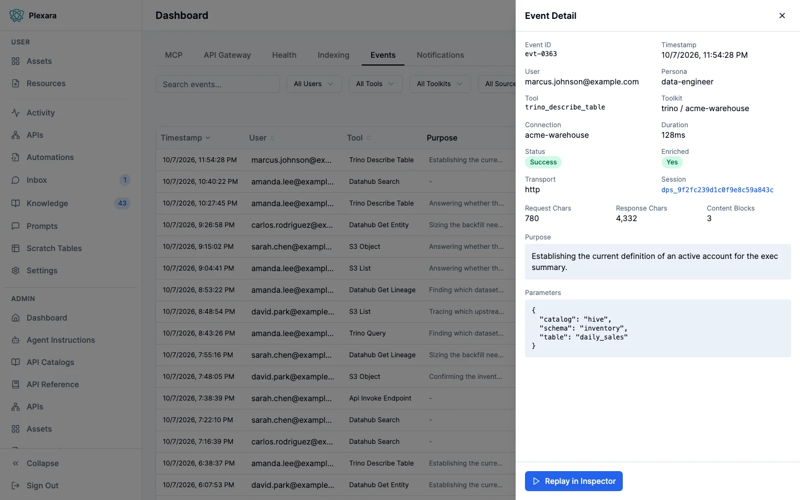Open the session link dps_9f2fc239d1c0f9e8c59a843c
The image size is (800, 500).
(x=717, y=190)
